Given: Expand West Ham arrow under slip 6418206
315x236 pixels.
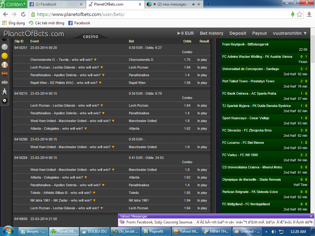Looking at the screenshot, I should point(113,147).
